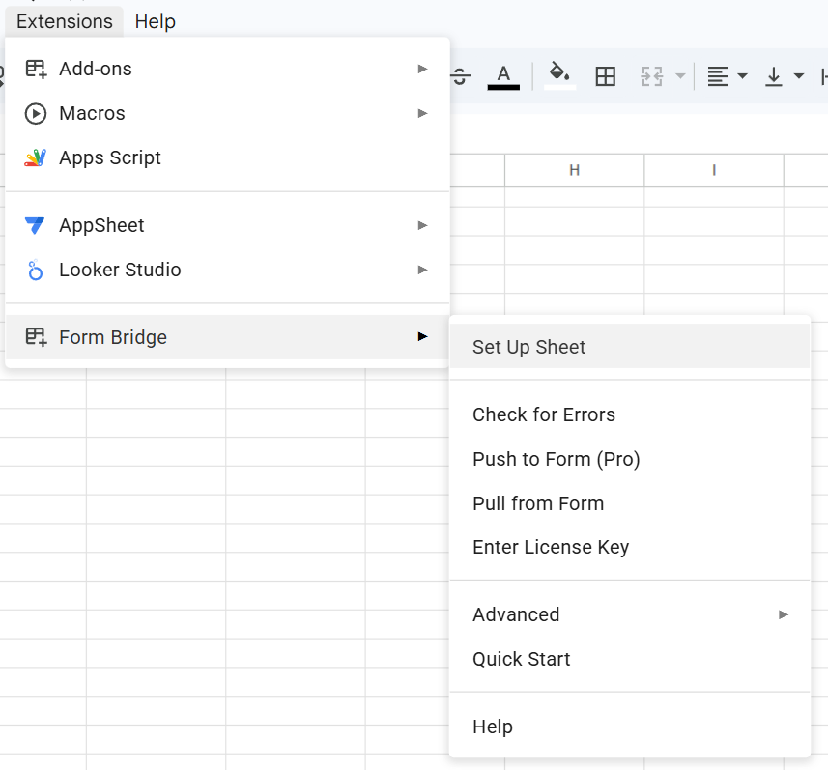
Task: Open the horizontal align dropdown arrow
Action: tap(742, 76)
